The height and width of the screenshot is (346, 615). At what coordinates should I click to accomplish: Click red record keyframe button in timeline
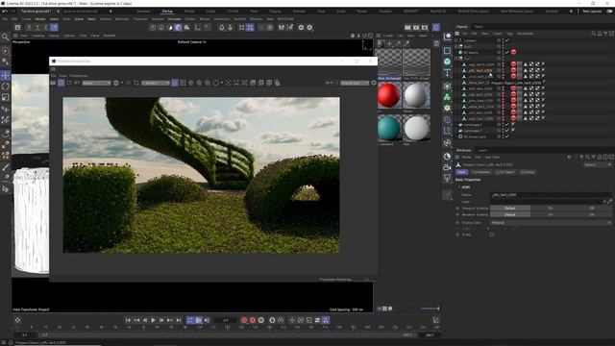244,320
